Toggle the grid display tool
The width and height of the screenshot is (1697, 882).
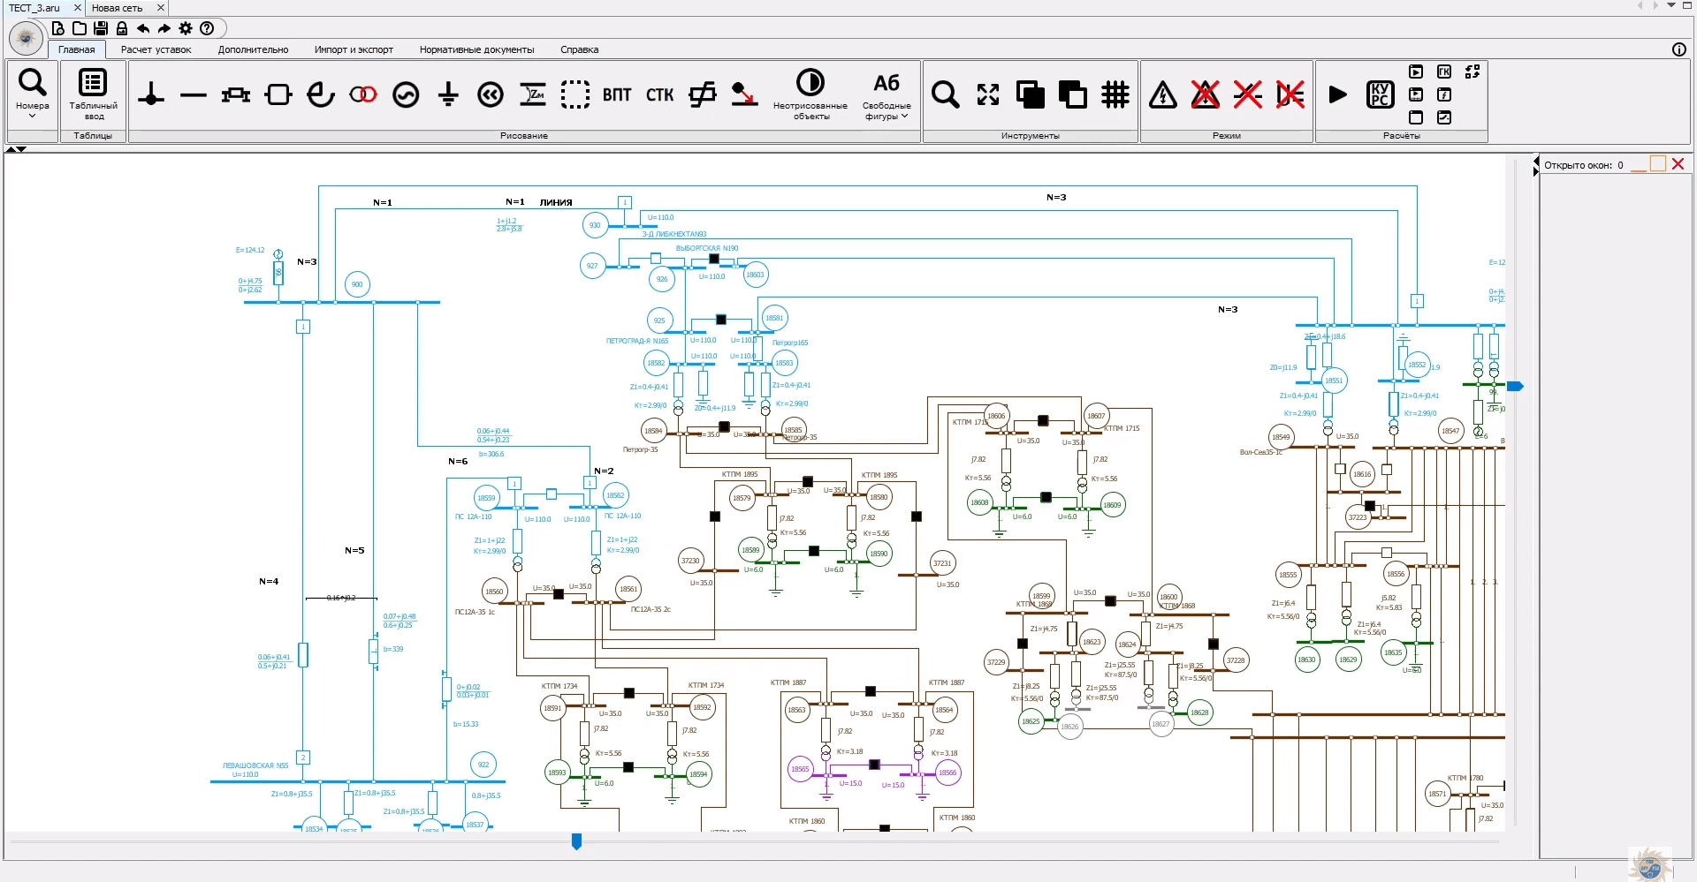pos(1115,94)
